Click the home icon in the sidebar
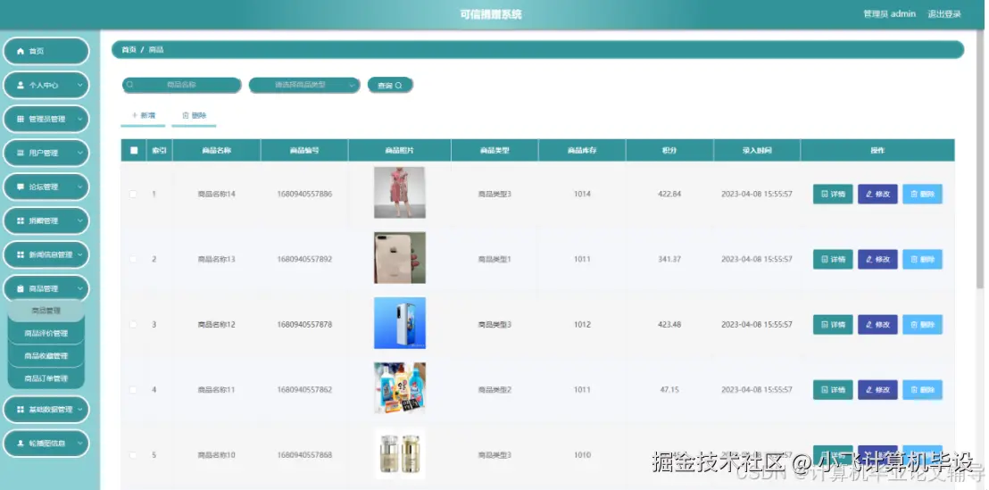Screen dimensions: 989x490 (x=21, y=51)
